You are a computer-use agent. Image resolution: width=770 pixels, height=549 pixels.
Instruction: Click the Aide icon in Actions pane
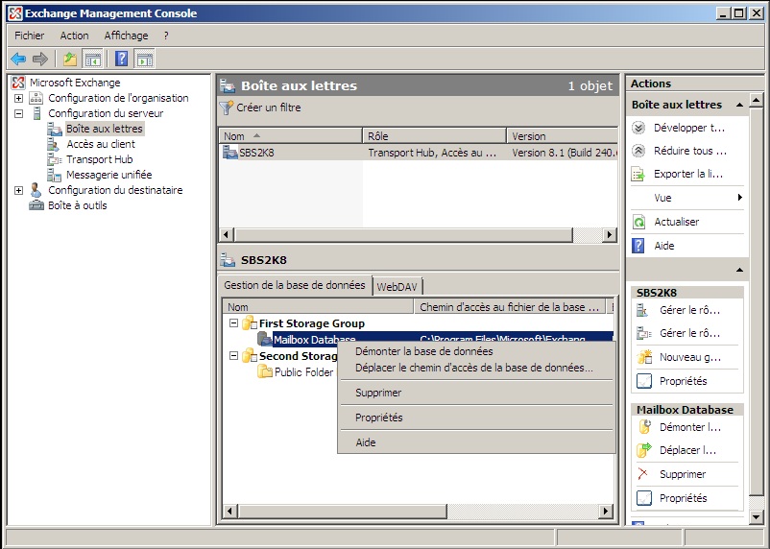click(638, 246)
